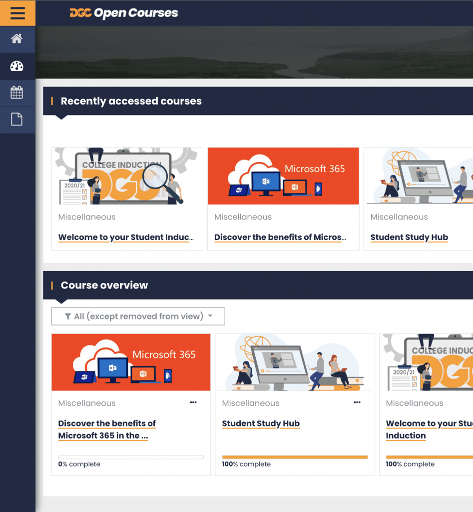Screen dimensions: 473x512
Task: Expand the course filter dropdown
Action: click(138, 316)
